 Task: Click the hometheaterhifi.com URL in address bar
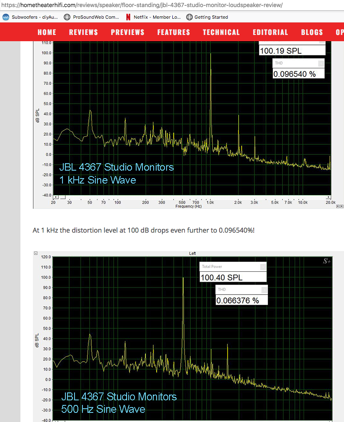click(x=142, y=5)
